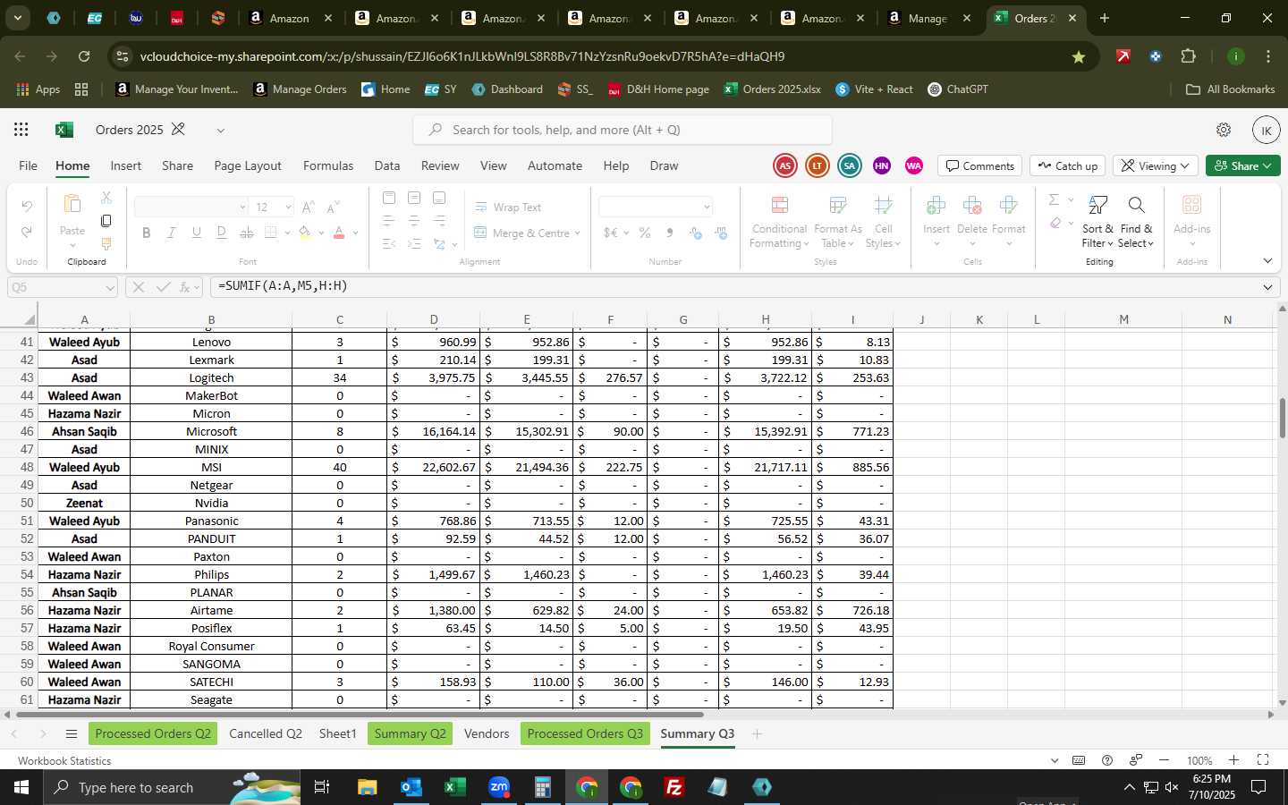Click the Decrease Decimal icon
Viewport: 1288px width, 805px height.
click(721, 233)
